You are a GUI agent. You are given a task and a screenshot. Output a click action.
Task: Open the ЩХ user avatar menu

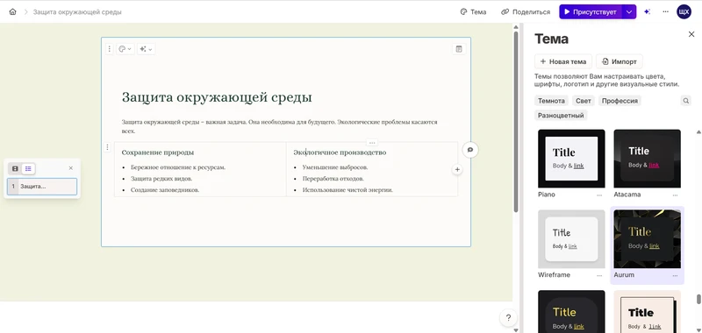coord(684,11)
